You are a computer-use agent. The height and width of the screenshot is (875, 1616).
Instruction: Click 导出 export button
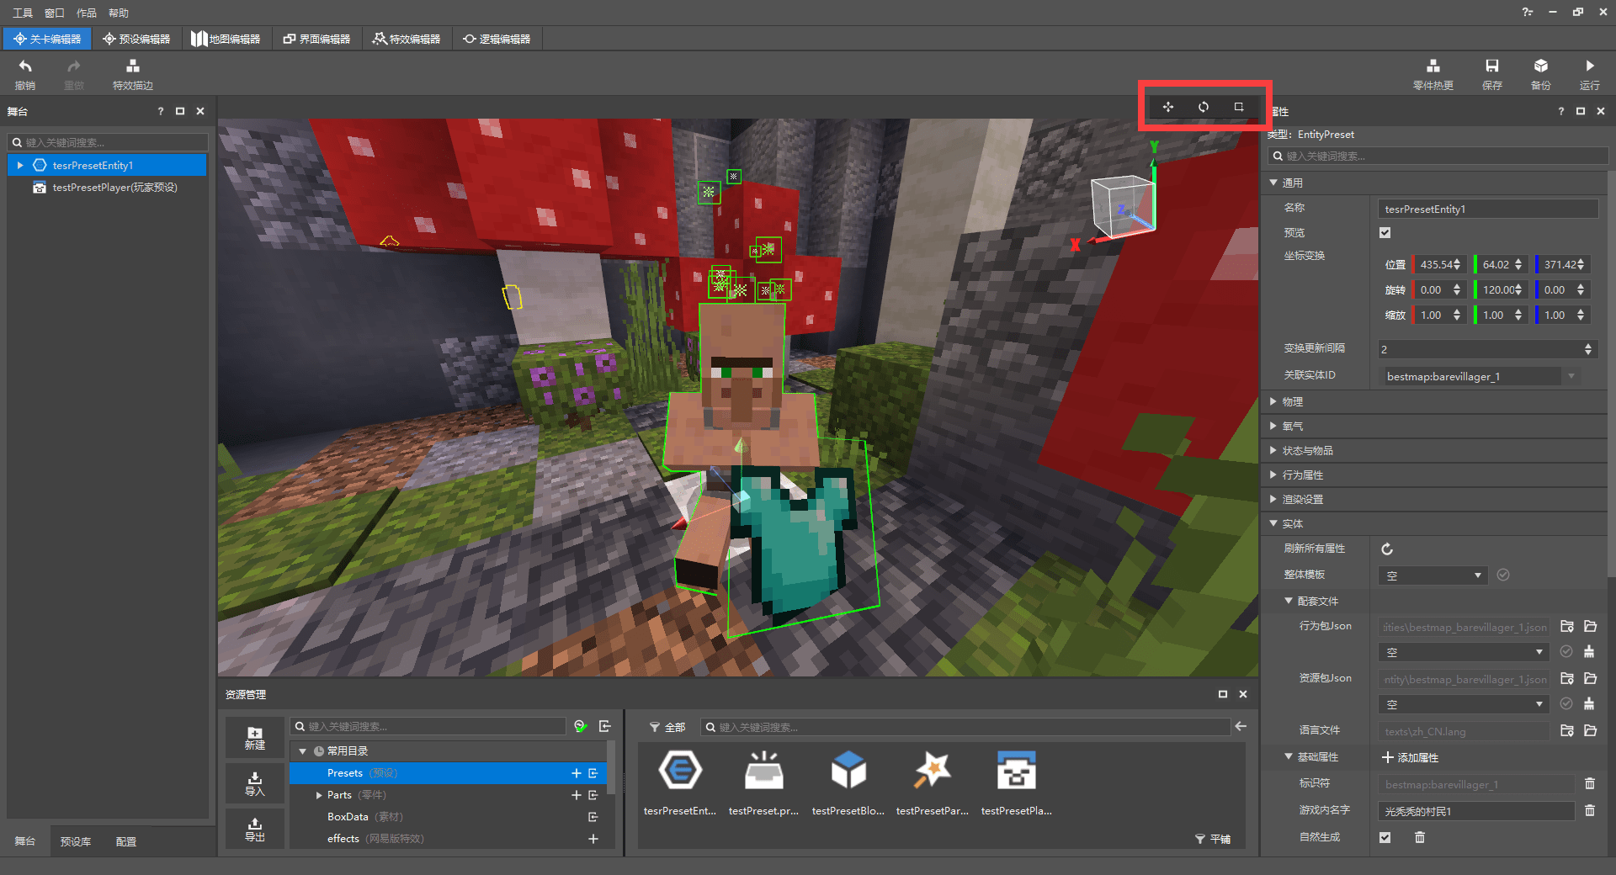pyautogui.click(x=255, y=830)
